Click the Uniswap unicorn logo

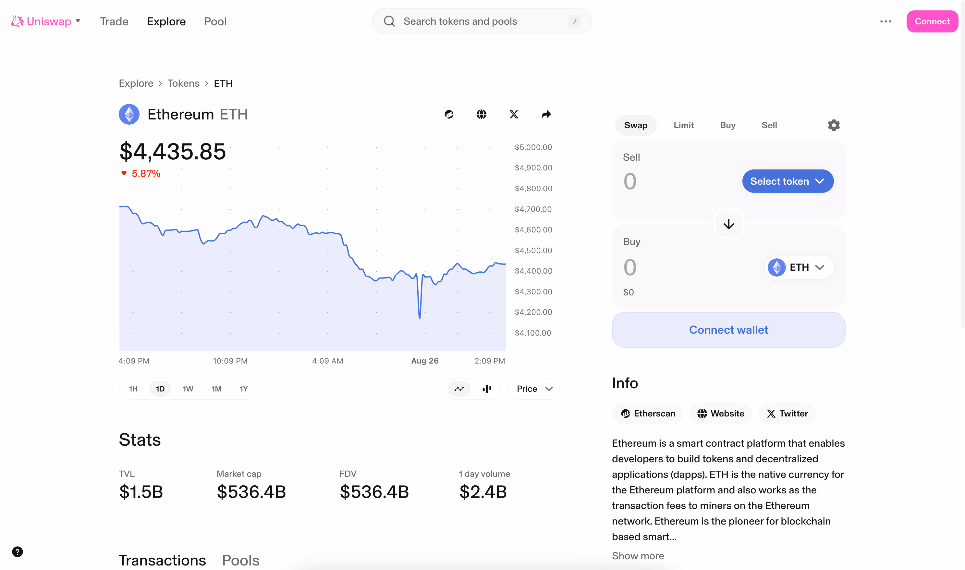(17, 21)
